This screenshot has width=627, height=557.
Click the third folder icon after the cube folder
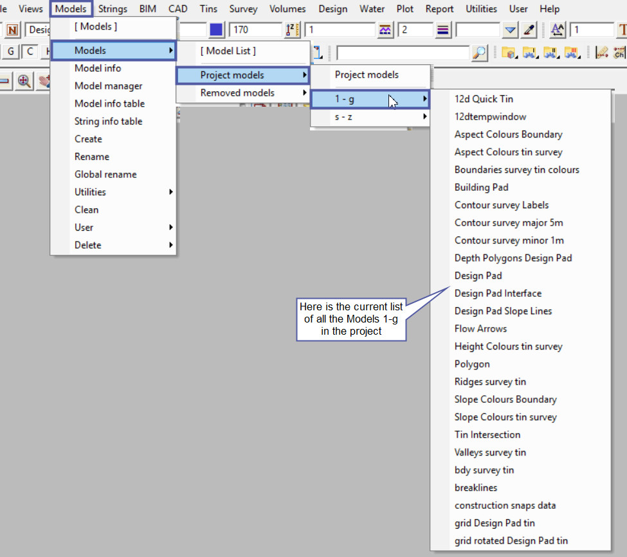551,52
